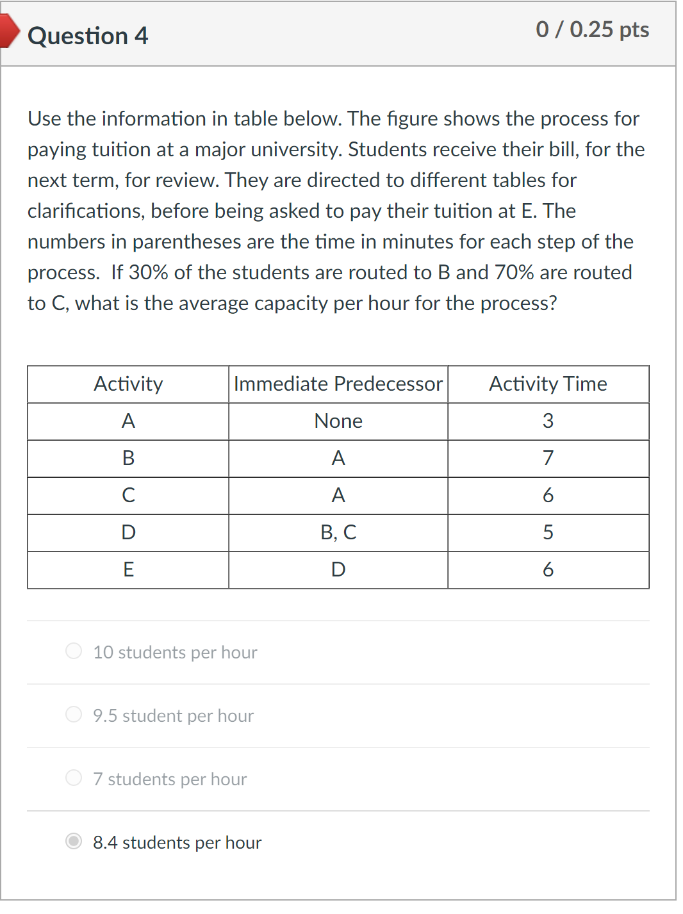Select the table cell containing None
683x914 pixels.
coord(338,421)
